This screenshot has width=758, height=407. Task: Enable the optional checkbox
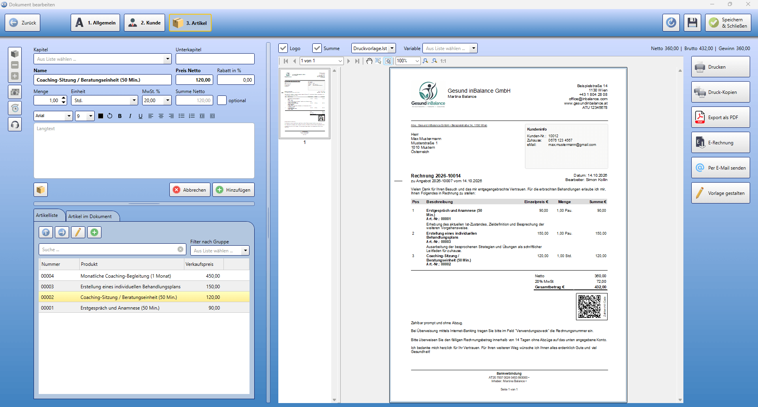tap(222, 100)
